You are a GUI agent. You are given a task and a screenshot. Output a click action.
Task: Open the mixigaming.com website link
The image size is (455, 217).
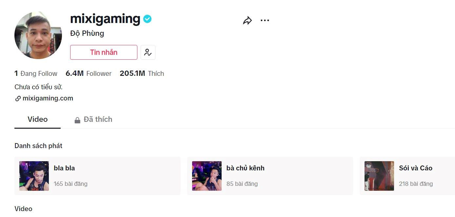pyautogui.click(x=48, y=98)
